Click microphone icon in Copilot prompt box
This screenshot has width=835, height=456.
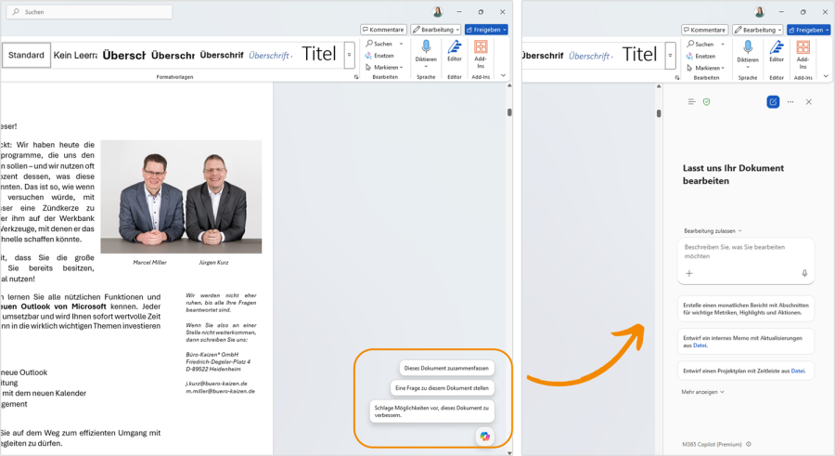pos(804,273)
